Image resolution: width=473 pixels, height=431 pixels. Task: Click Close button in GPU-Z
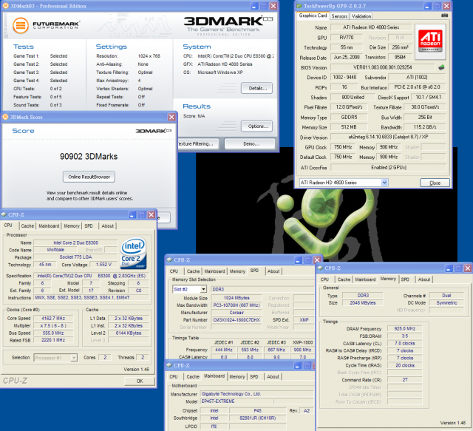coord(435,183)
